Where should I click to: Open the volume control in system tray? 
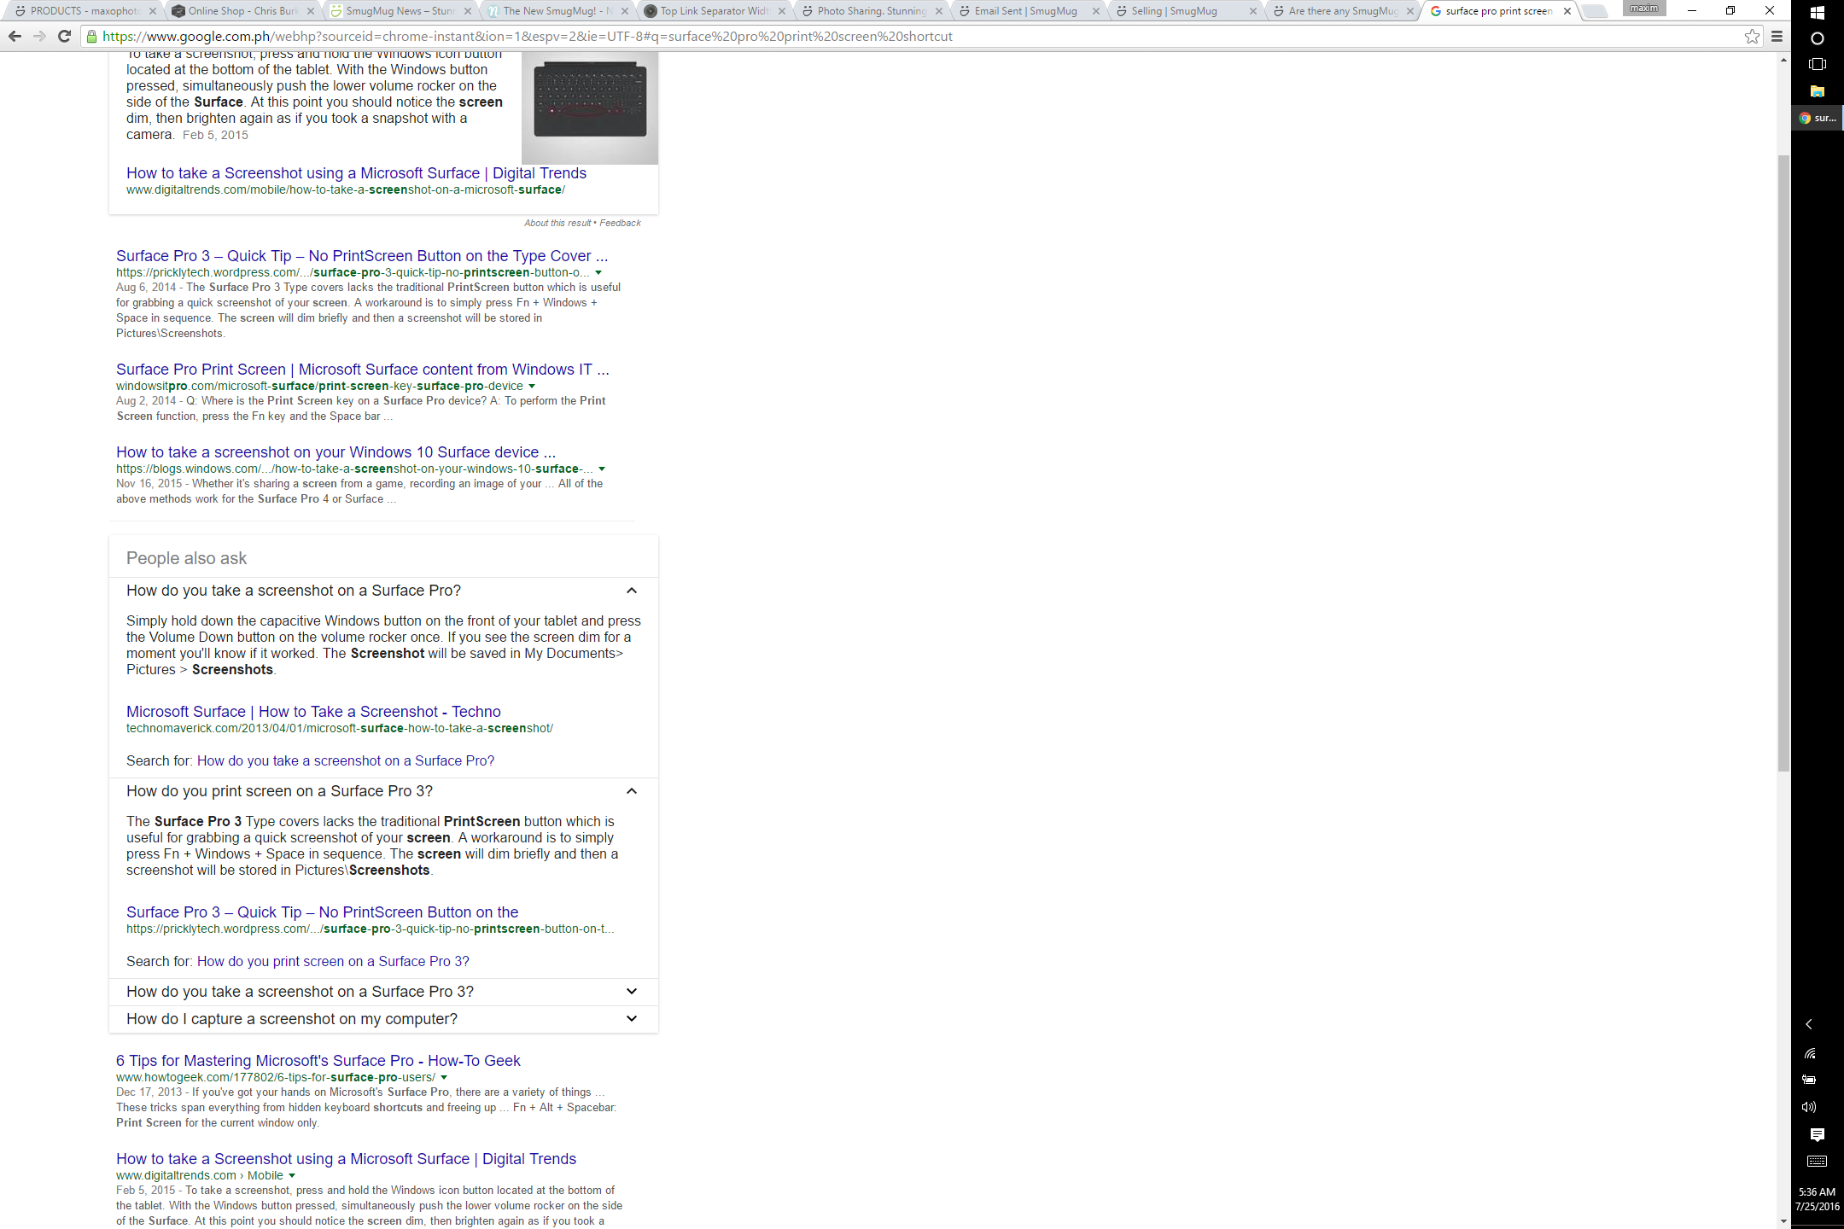pos(1809,1107)
